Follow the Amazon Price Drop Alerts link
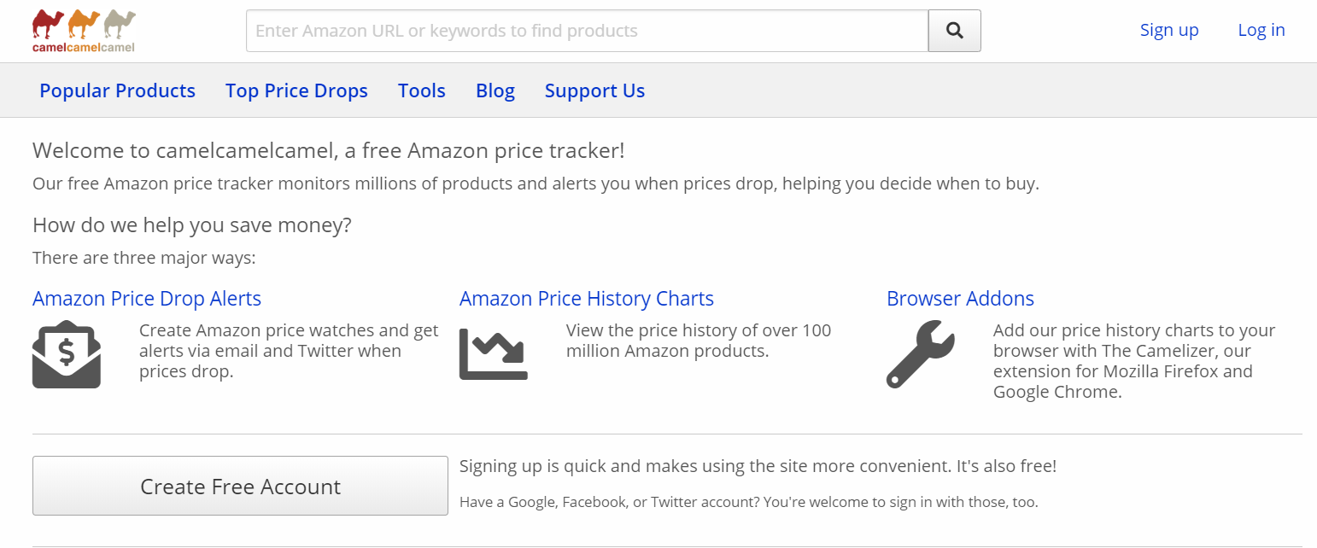The width and height of the screenshot is (1317, 548). tap(147, 299)
